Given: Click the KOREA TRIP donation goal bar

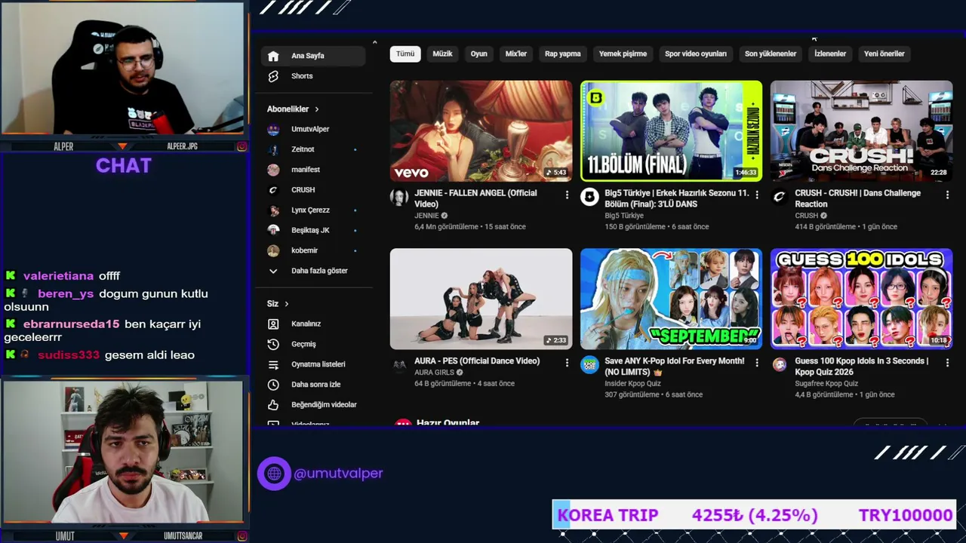Looking at the screenshot, I should (754, 515).
